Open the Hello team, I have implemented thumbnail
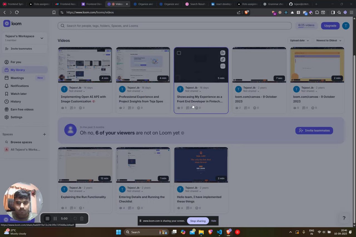This screenshot has width=356, height=237. (201, 165)
